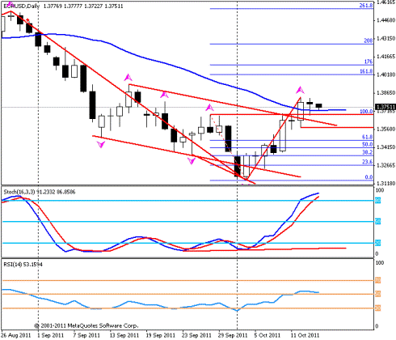Select the 176 Fibonacci level label
The image size is (396, 340).
click(369, 62)
